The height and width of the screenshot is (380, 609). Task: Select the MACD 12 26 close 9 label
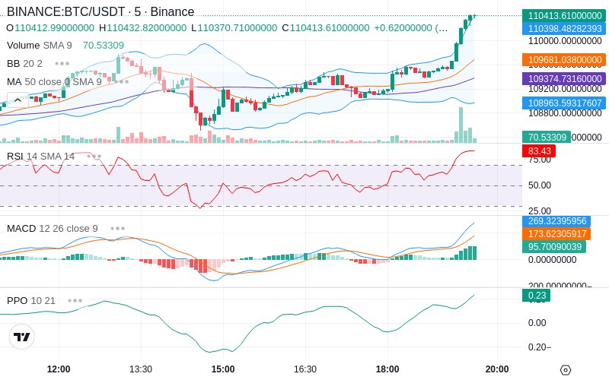[x=52, y=229]
